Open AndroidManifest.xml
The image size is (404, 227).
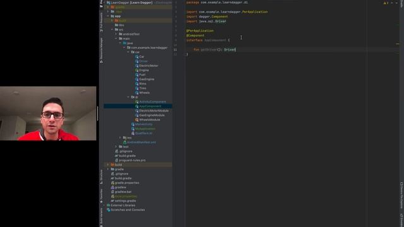click(140, 142)
